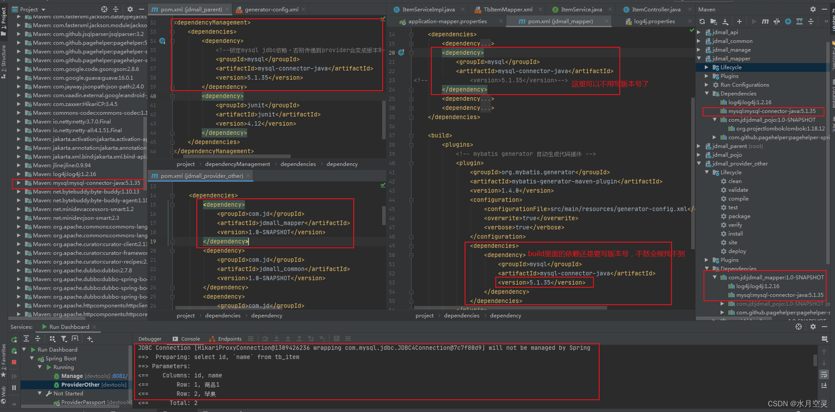Toggle Offline Mode in Maven panel
835x412 pixels.
coord(787,21)
